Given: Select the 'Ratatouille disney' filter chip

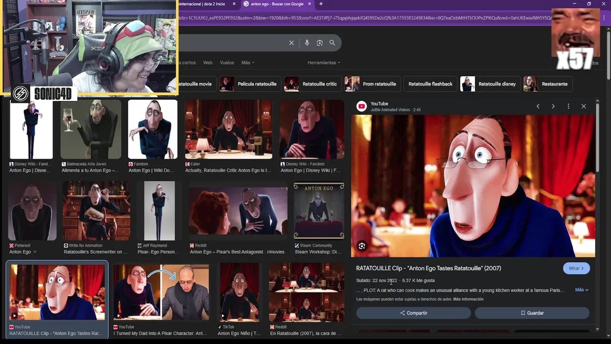Looking at the screenshot, I should 490,84.
